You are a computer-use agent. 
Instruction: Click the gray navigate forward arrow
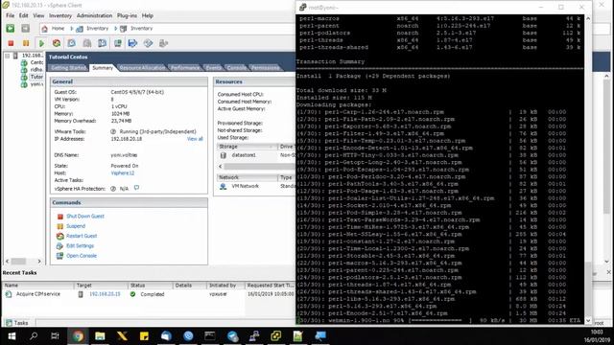[26, 28]
